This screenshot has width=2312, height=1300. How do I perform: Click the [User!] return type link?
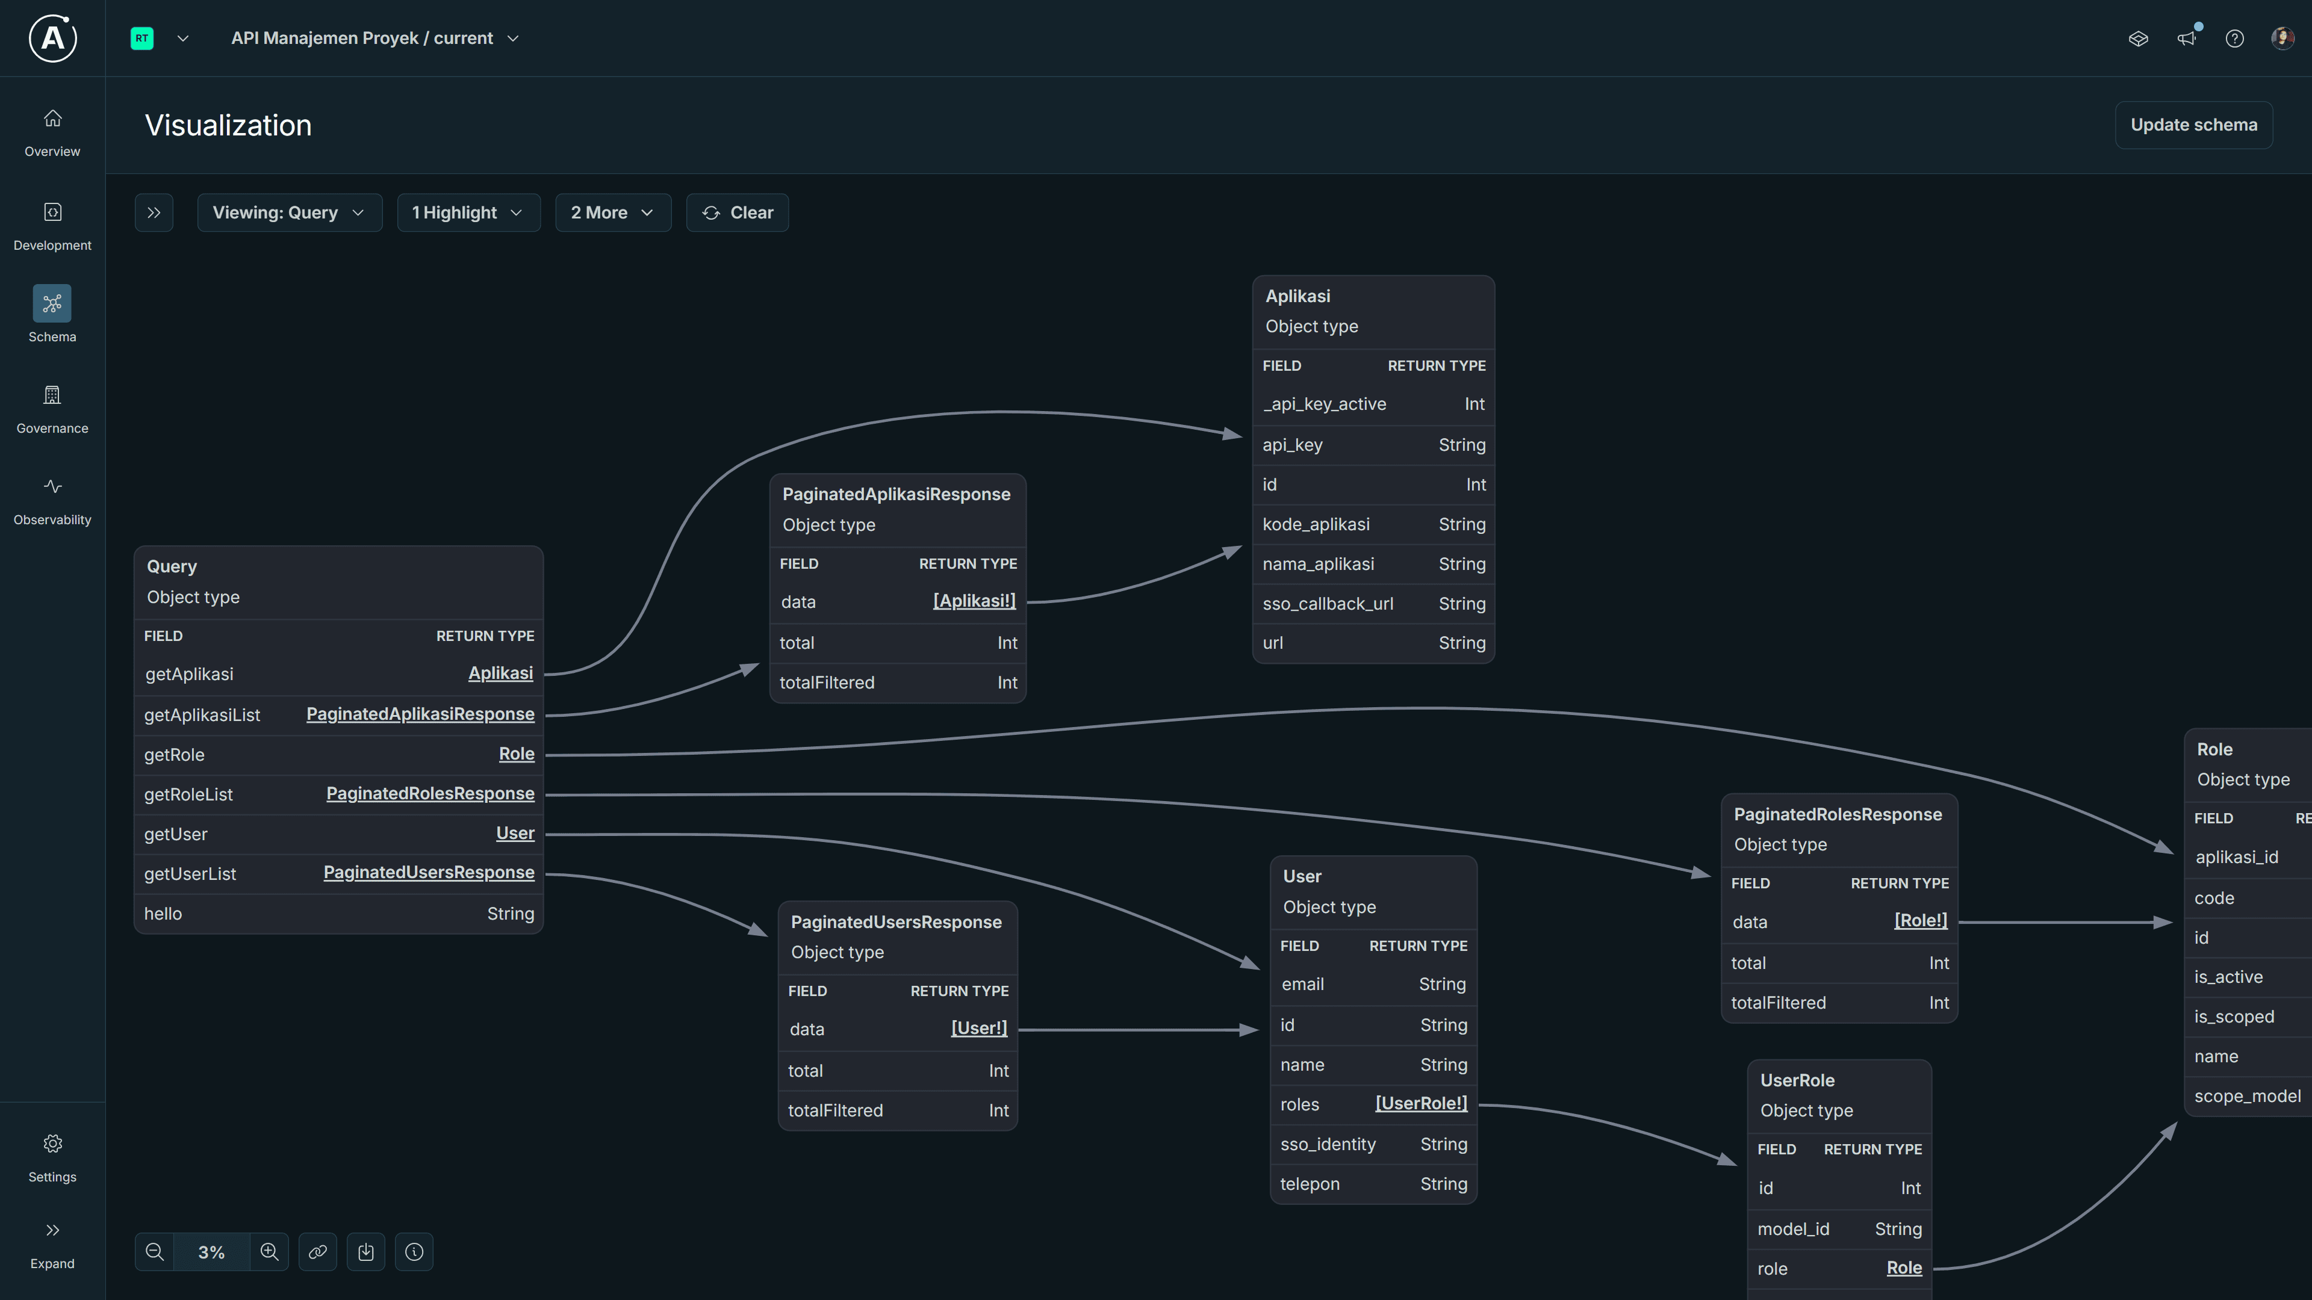click(979, 1028)
